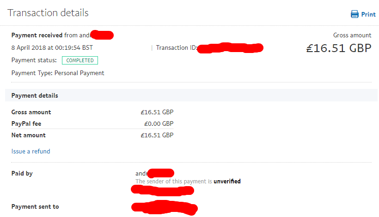Click the unverified sender status word
The width and height of the screenshot is (379, 217).
click(227, 181)
